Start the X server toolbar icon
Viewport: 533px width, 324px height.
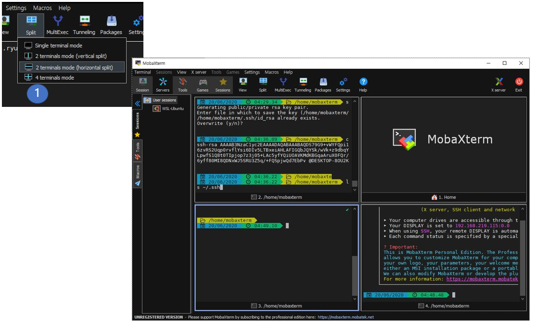(x=498, y=85)
